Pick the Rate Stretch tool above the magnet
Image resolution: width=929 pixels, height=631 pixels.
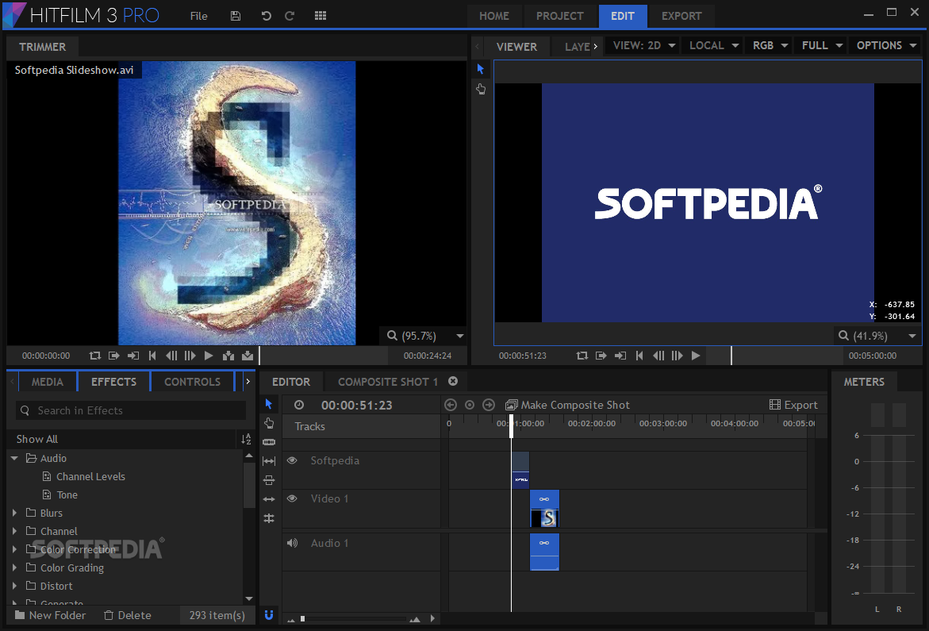[x=269, y=518]
